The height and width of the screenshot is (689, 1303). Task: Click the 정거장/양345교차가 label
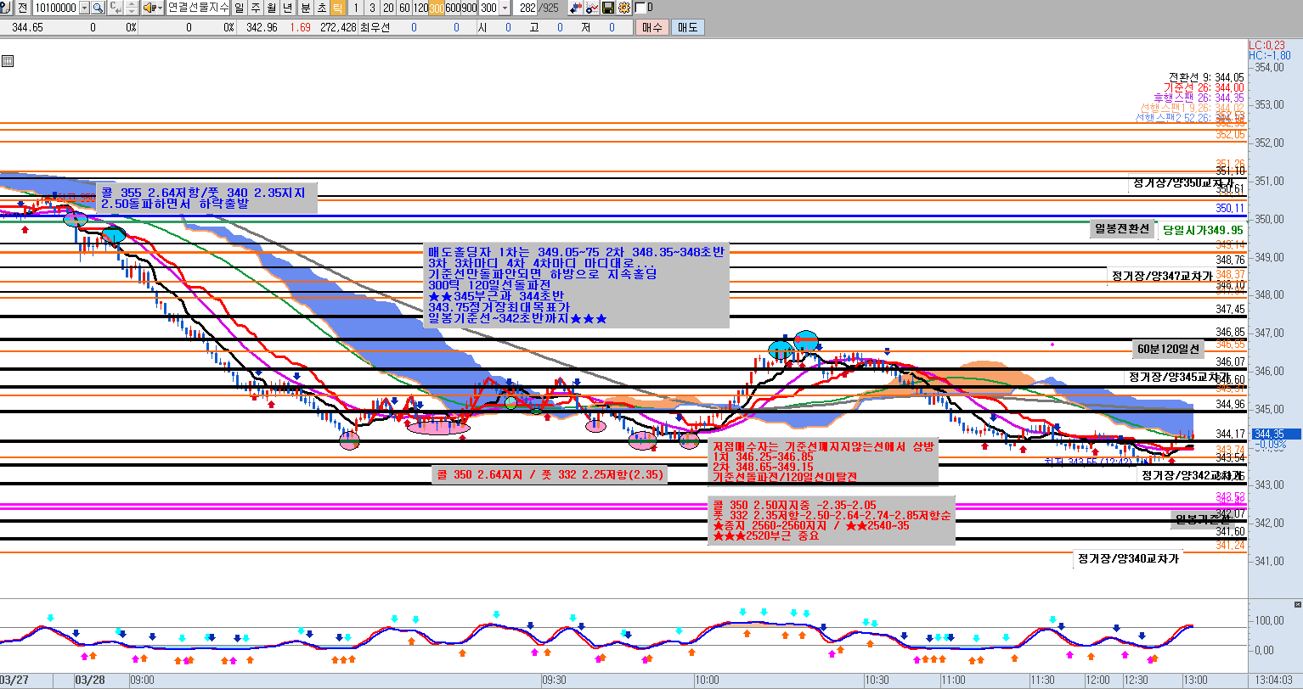point(1177,377)
